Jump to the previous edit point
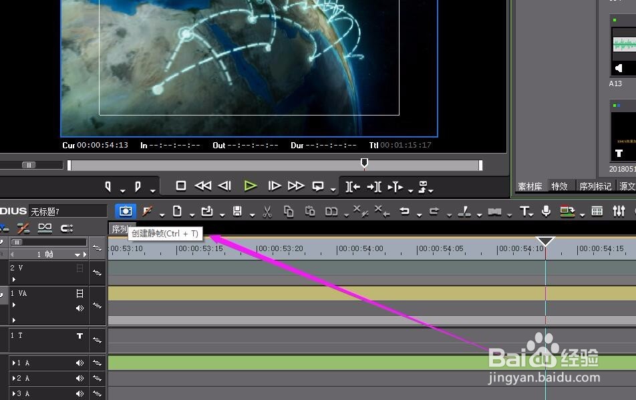Viewport: 636px width, 400px height. pyautogui.click(x=353, y=187)
